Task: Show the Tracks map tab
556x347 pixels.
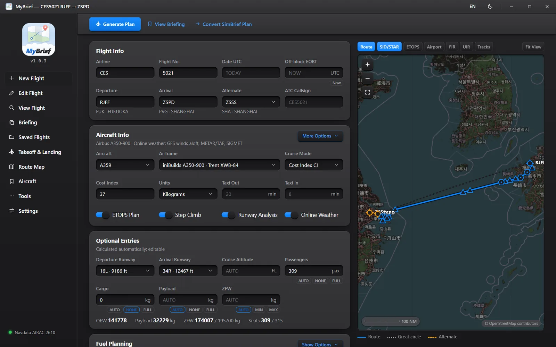Action: 484,47
